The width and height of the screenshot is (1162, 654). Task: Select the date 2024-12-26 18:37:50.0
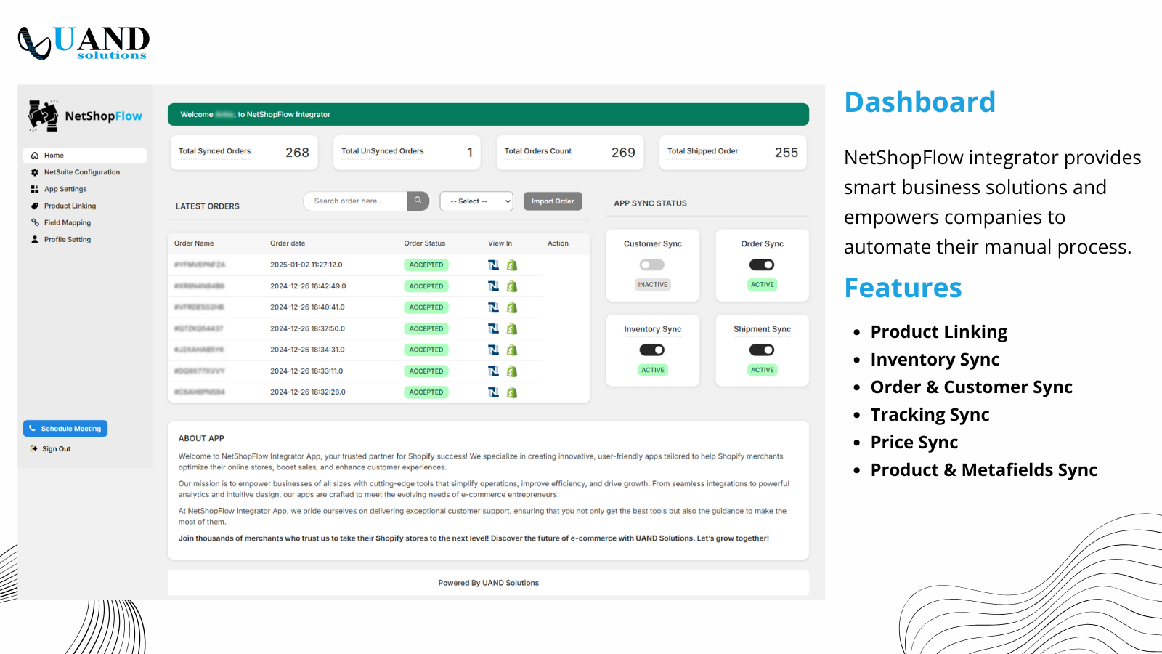click(307, 328)
